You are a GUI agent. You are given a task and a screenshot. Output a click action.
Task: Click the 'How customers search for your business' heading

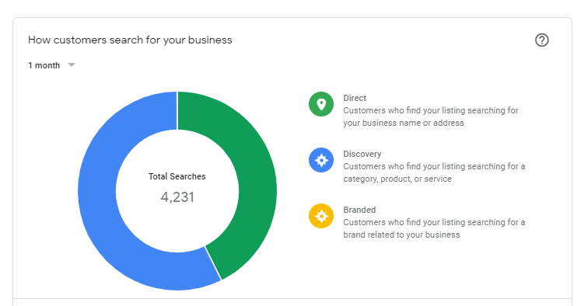(x=130, y=40)
